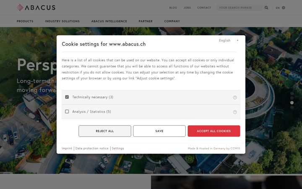Enable the Analysis / Statistics checkbox
Screen dimensions: 302x189
click(67, 111)
